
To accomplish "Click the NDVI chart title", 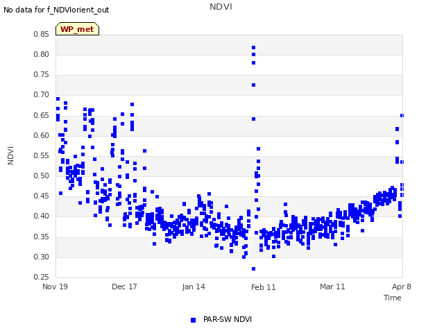I will point(221,6).
